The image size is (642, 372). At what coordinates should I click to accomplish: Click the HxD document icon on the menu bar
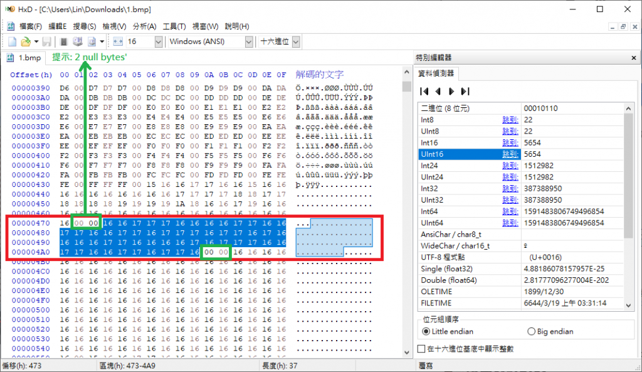coord(11,26)
